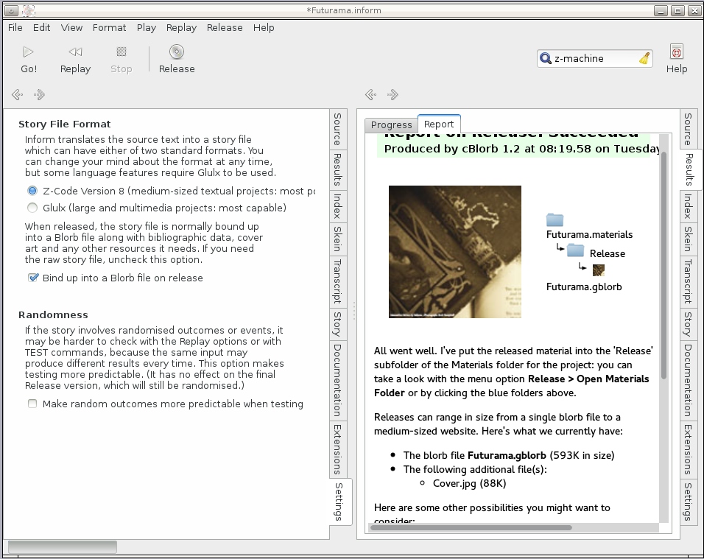This screenshot has width=704, height=559.
Task: Open left panel Documentation tab
Action: [337, 380]
